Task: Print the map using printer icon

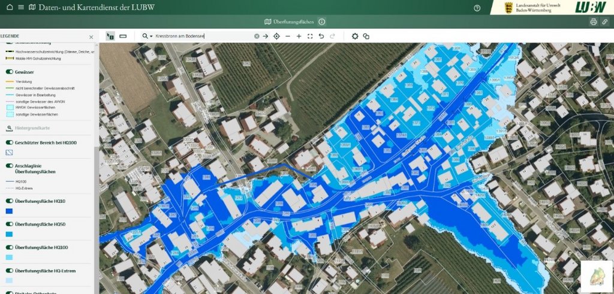Action: point(593,22)
